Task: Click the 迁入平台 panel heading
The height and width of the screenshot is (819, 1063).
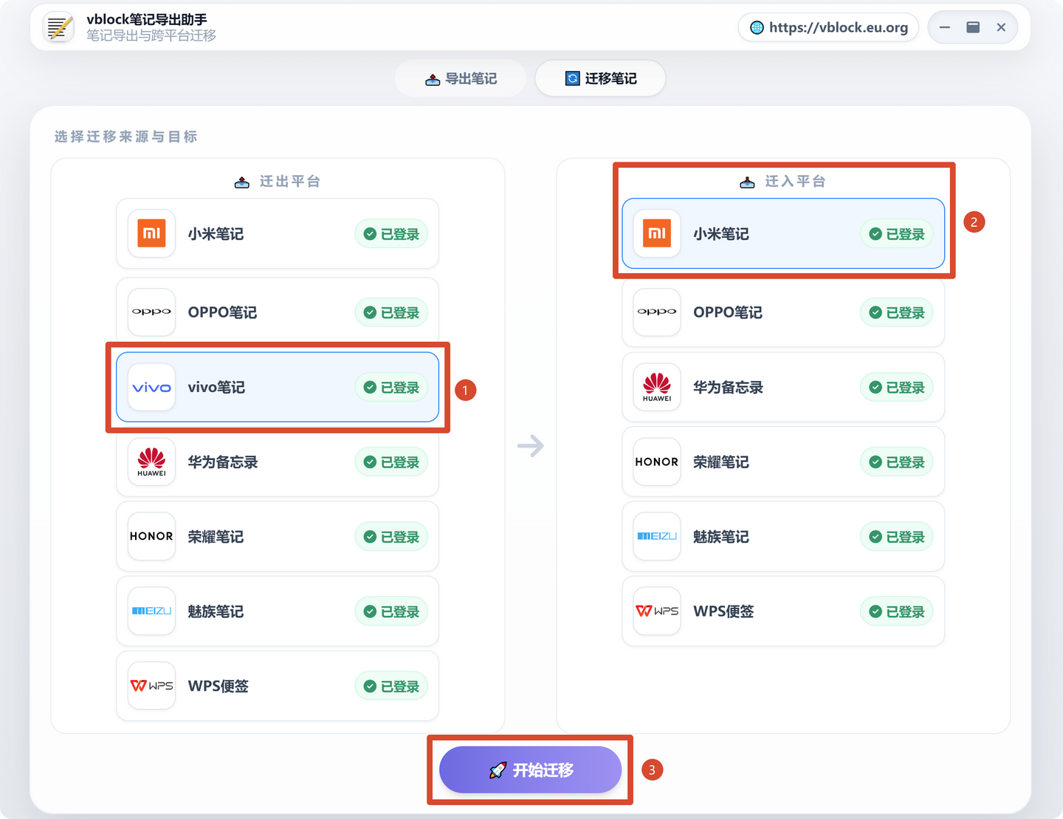Action: (783, 182)
